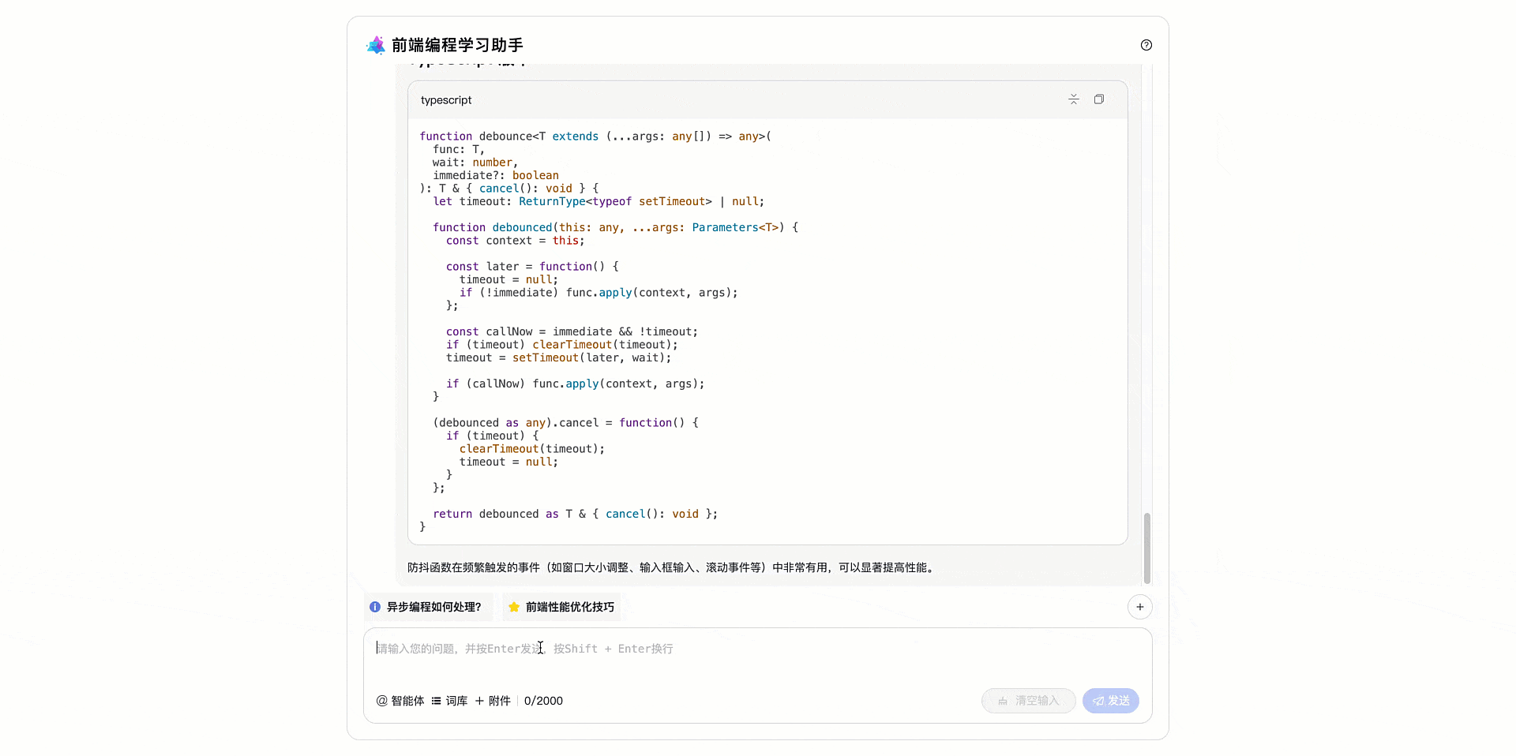Click the 前端编程学习助手 app logo
Image resolution: width=1516 pixels, height=756 pixels.
(x=376, y=45)
